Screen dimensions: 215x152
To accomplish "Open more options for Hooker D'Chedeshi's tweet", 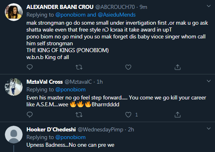I will coord(209,129).
